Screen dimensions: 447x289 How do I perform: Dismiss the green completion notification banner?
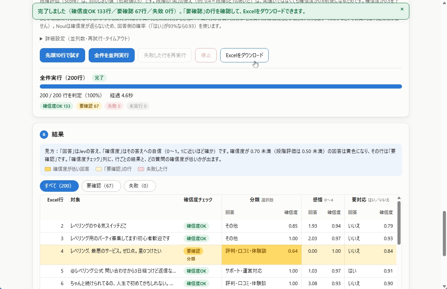pyautogui.click(x=402, y=9)
